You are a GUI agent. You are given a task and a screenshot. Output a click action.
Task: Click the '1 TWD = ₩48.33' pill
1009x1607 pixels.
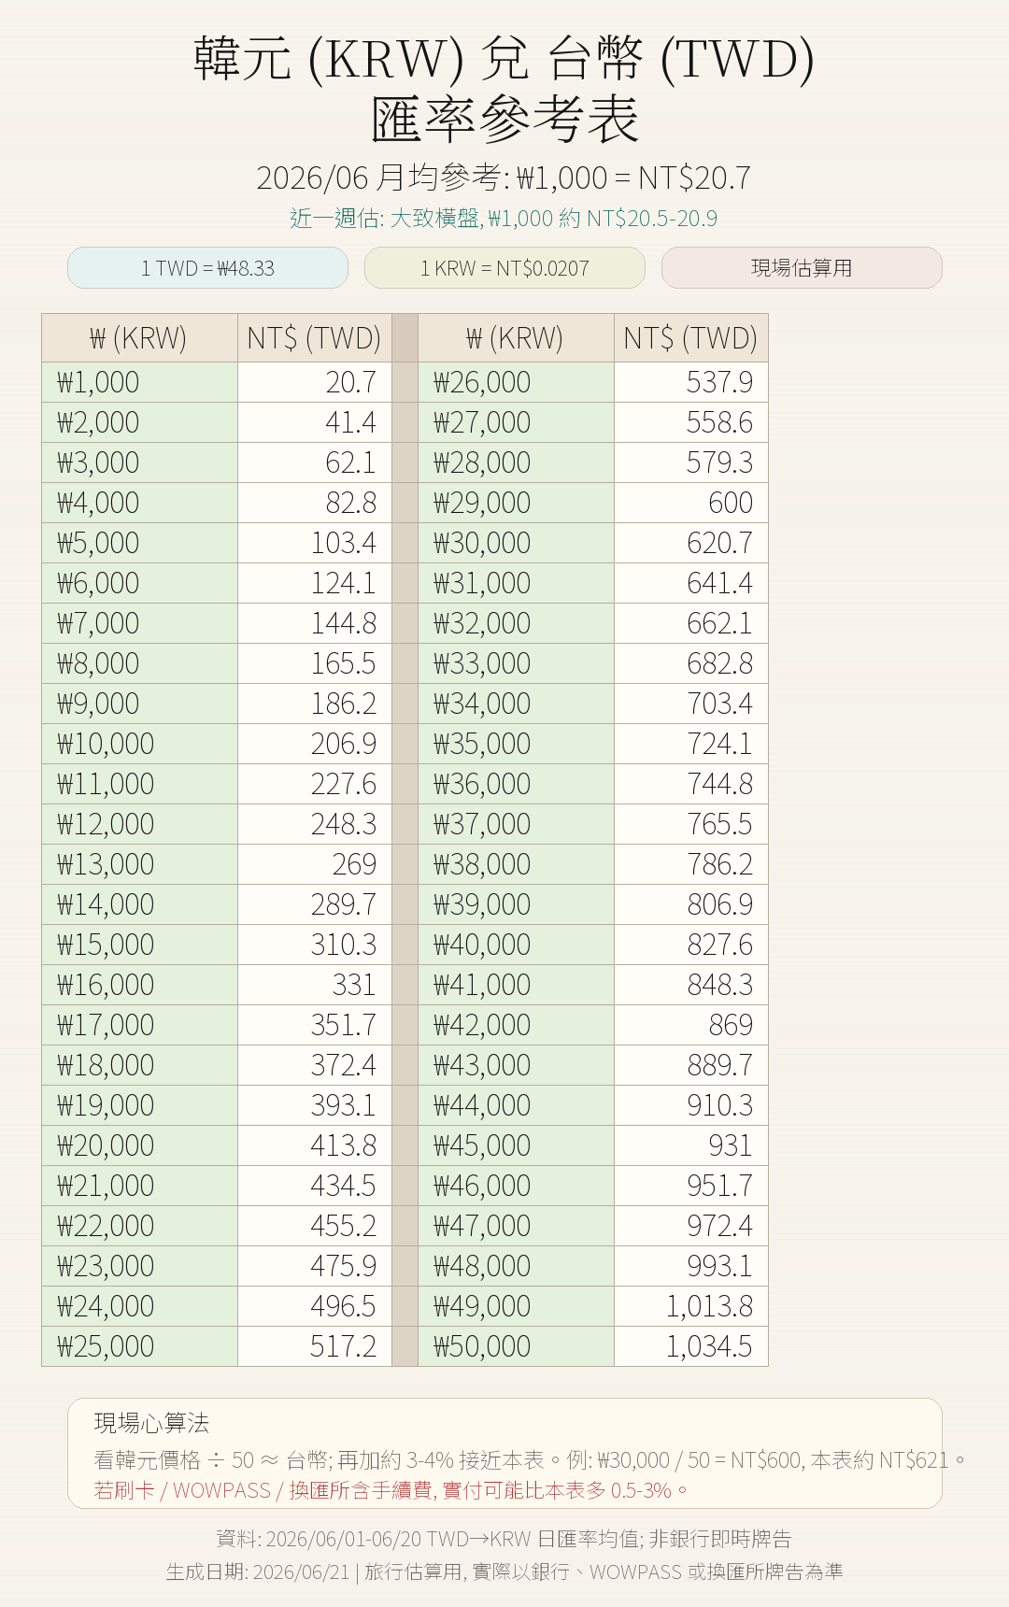coord(207,268)
